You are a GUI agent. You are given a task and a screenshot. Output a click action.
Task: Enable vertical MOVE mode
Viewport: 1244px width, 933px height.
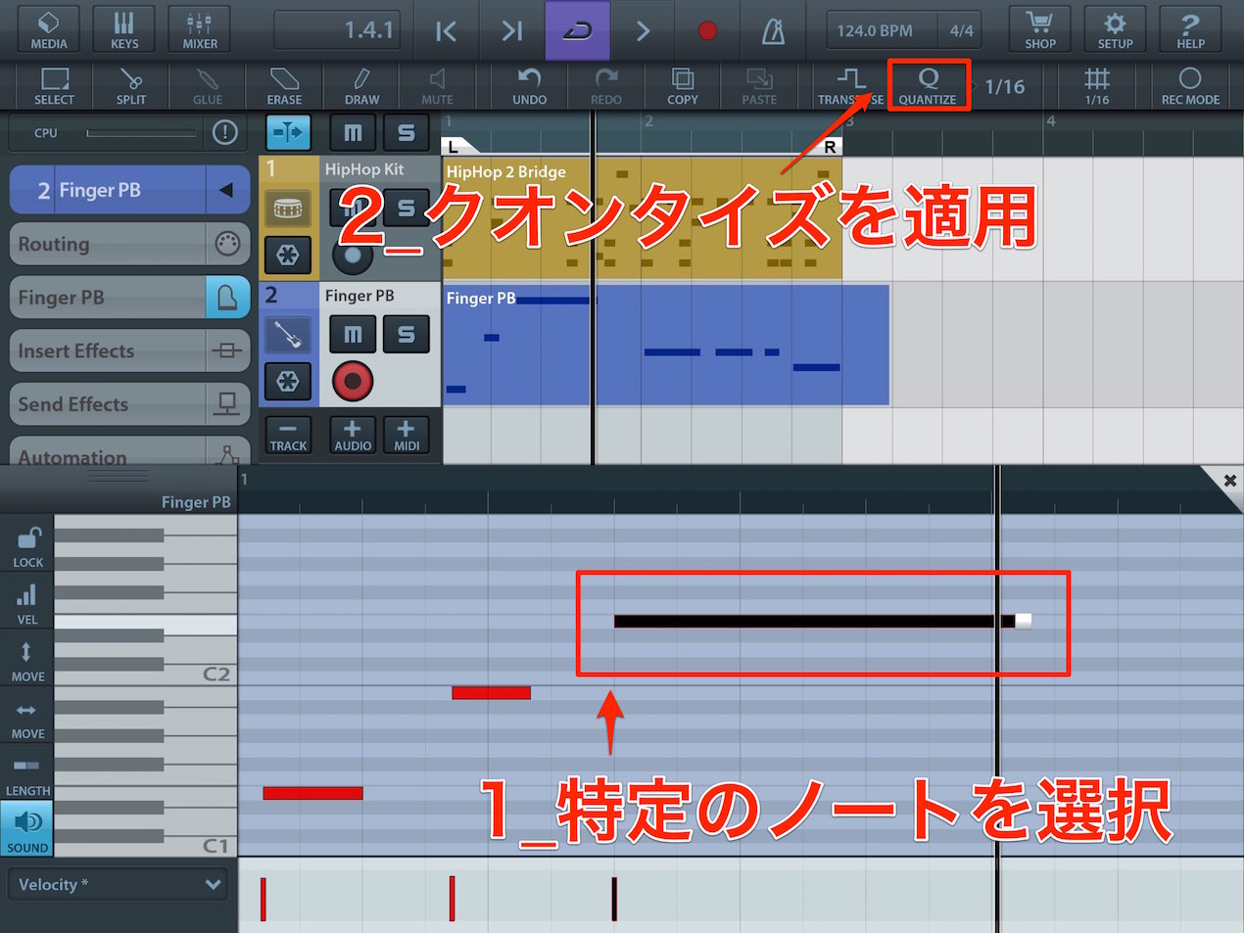click(x=27, y=661)
